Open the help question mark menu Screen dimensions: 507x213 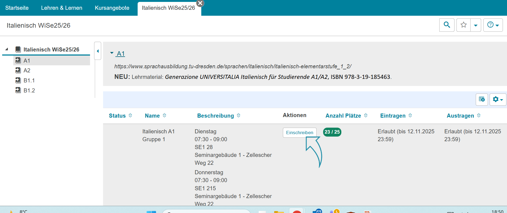(493, 25)
